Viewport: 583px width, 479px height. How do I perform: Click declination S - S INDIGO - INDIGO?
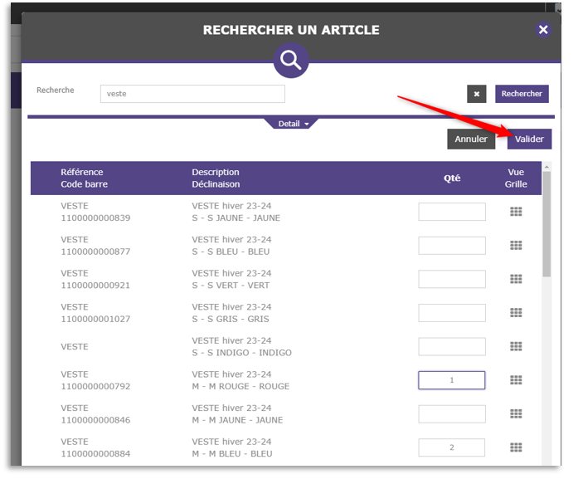coord(241,353)
